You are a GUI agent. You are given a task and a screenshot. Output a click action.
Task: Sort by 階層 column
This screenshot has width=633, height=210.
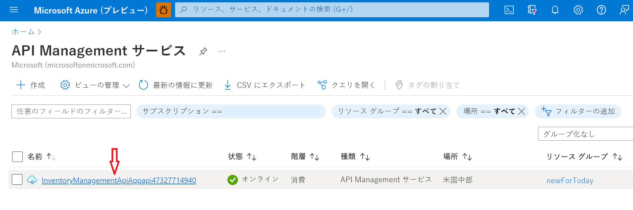pos(305,157)
